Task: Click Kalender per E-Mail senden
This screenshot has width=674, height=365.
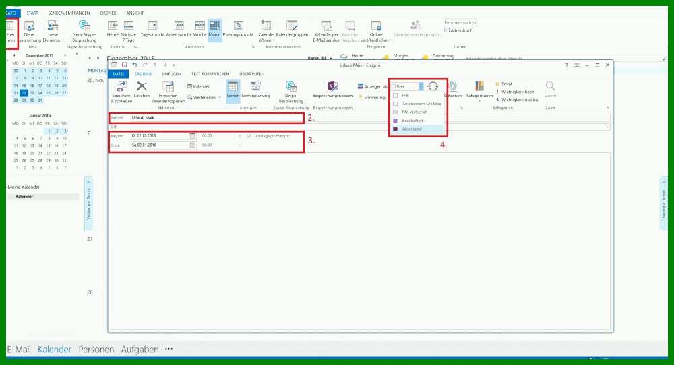Action: 326,32
